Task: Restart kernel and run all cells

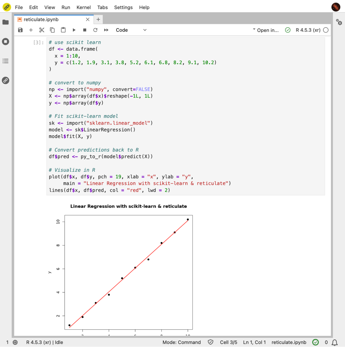Action: click(106, 30)
